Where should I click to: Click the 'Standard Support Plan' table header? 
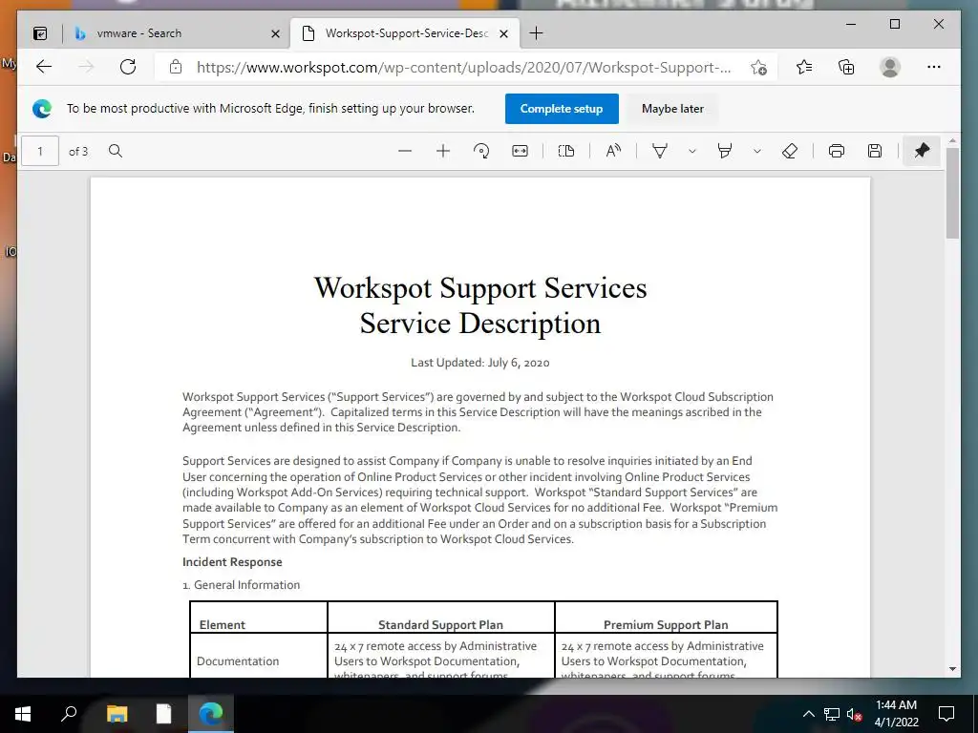tap(440, 624)
